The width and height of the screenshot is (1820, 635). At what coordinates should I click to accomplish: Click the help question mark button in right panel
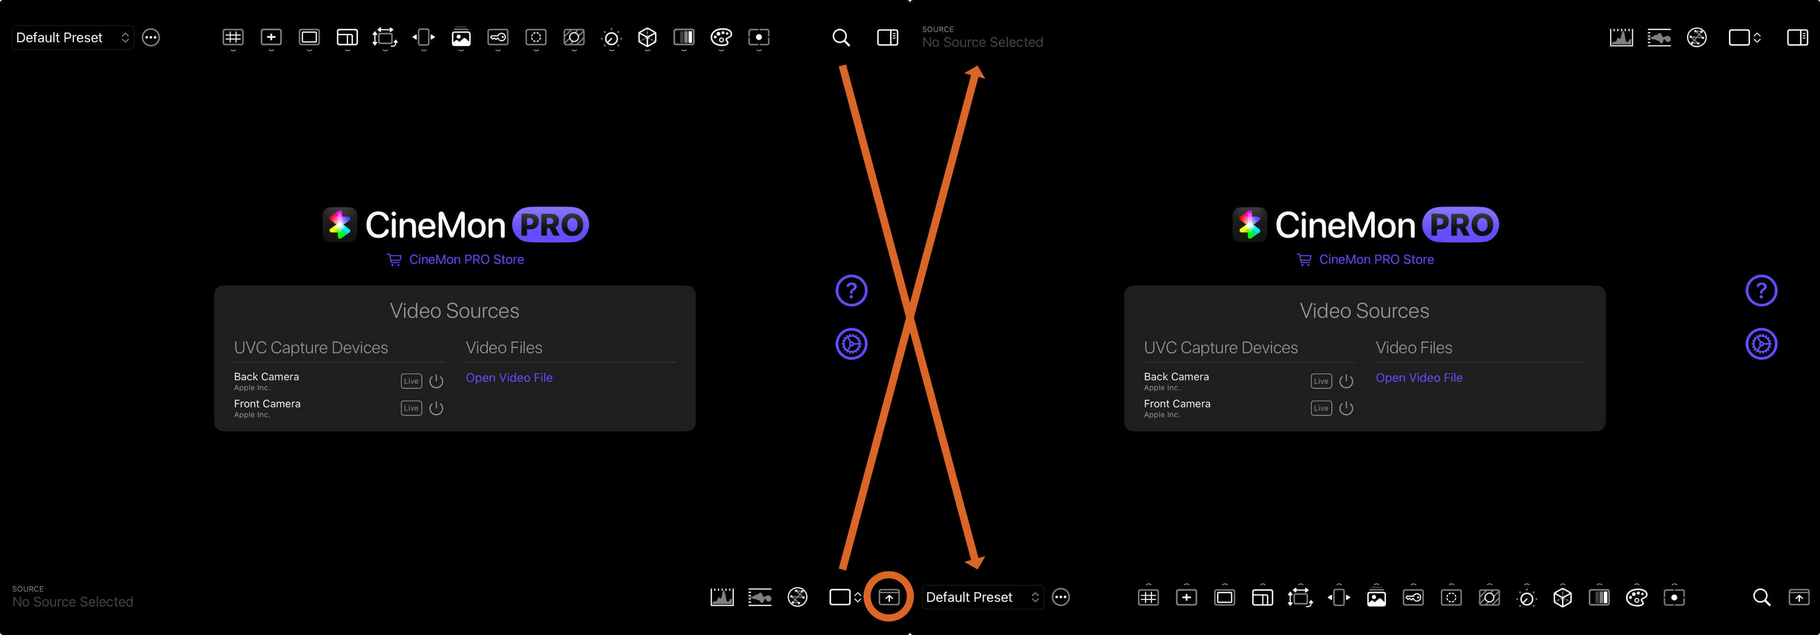coord(1761,291)
